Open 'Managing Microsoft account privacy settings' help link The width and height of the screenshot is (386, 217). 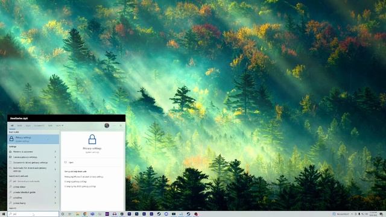tap(84, 177)
